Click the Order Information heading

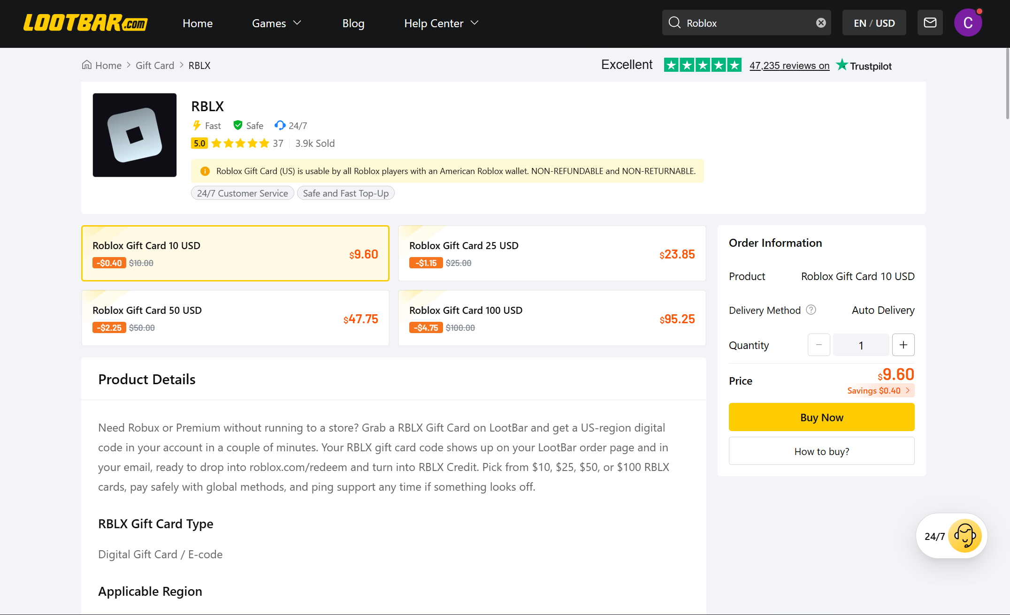tap(775, 243)
